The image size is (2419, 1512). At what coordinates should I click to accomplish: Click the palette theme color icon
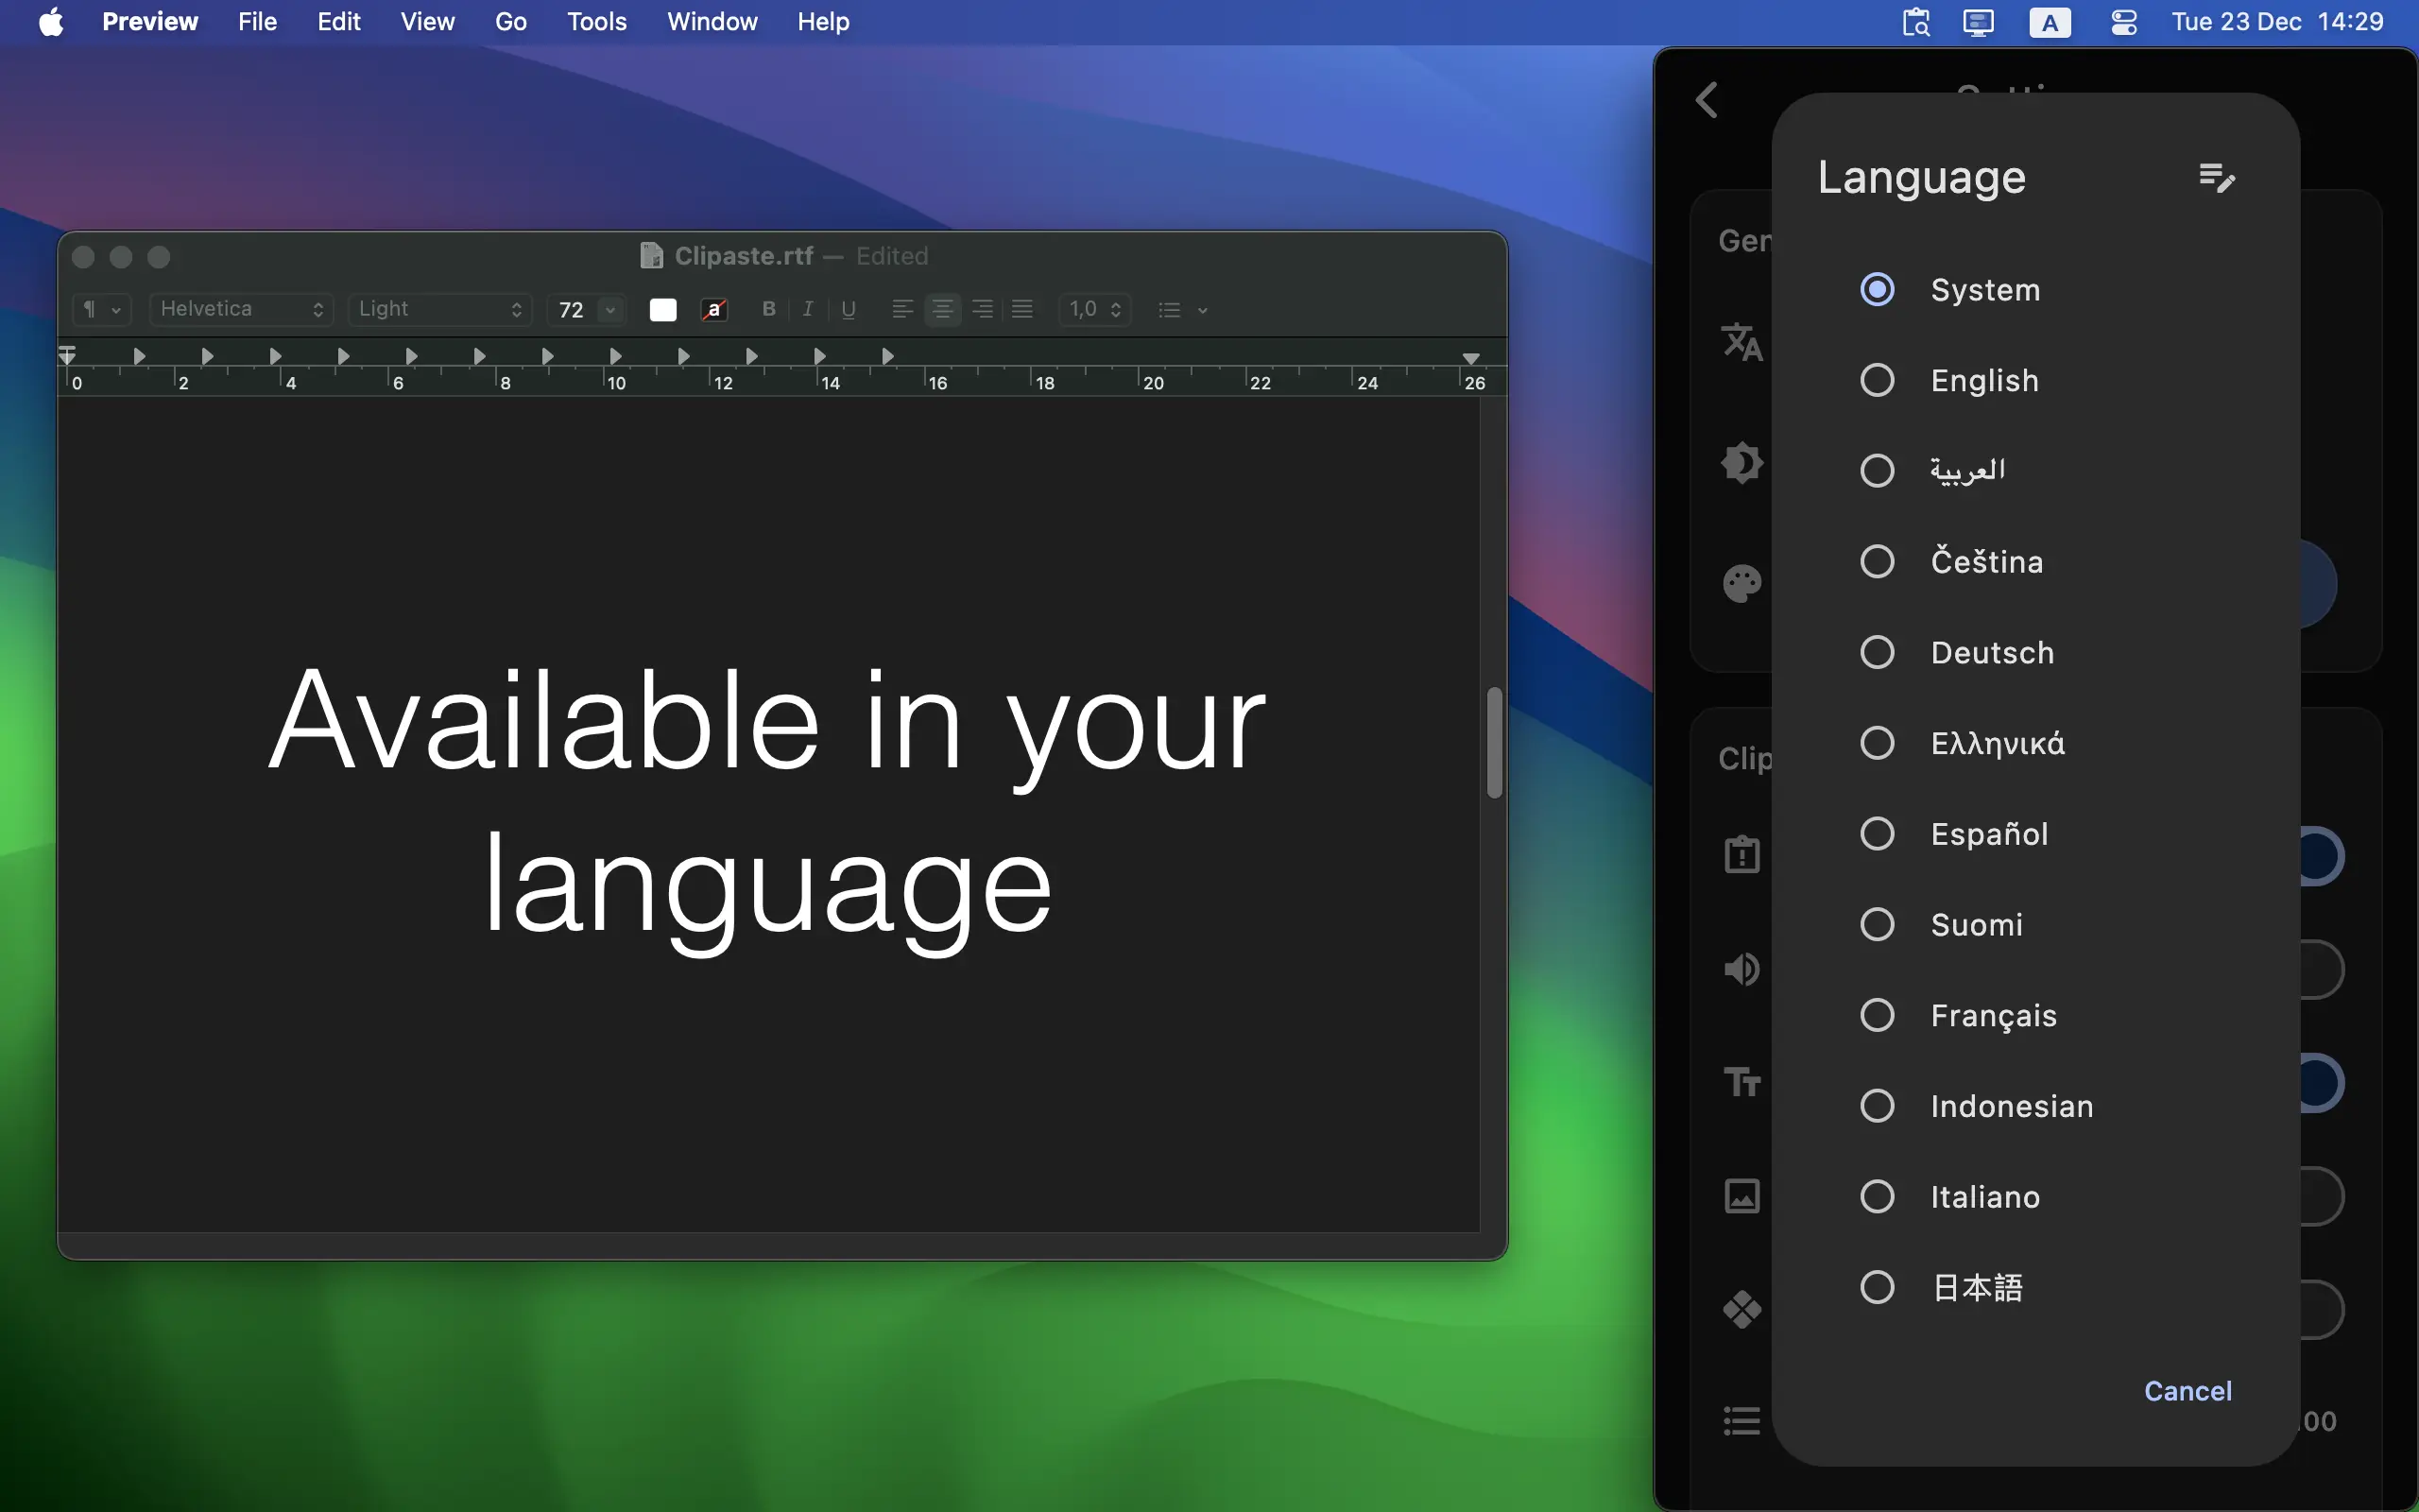coord(1741,584)
